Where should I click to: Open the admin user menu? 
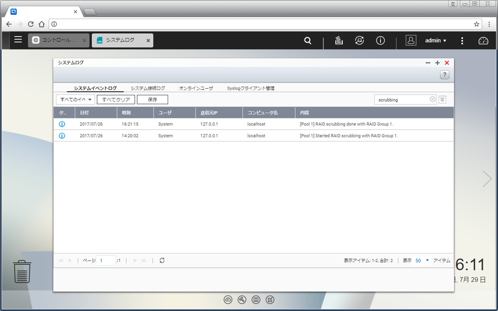[435, 41]
